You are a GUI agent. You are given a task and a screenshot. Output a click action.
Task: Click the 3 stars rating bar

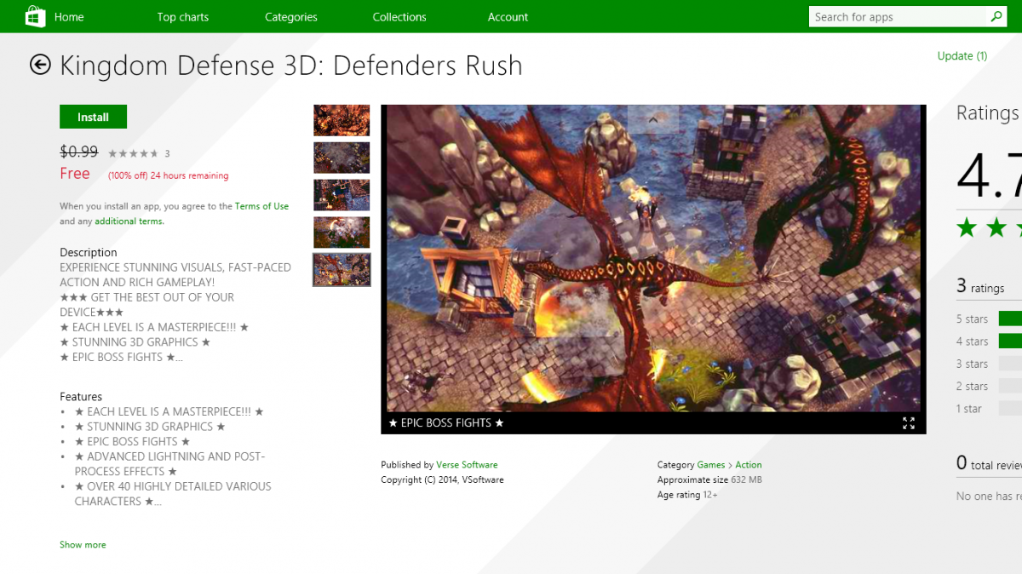[x=1010, y=364]
